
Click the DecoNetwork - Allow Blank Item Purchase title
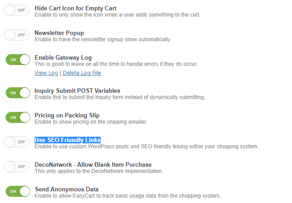tap(93, 164)
